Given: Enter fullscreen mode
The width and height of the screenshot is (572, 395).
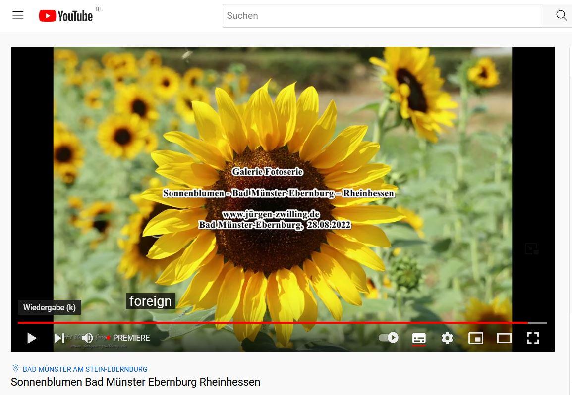Looking at the screenshot, I should click(x=533, y=338).
